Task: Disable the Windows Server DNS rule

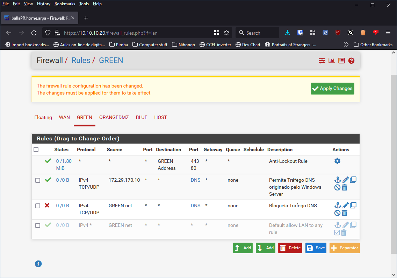Action: (x=337, y=188)
